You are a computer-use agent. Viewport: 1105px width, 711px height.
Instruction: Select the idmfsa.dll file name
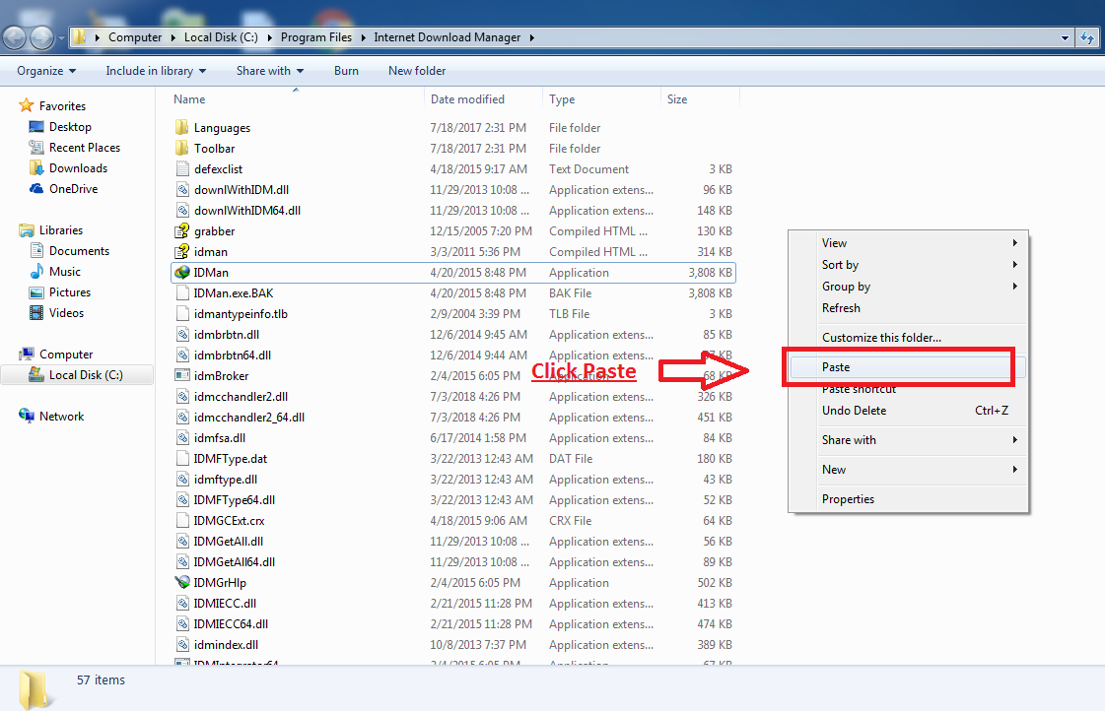219,438
